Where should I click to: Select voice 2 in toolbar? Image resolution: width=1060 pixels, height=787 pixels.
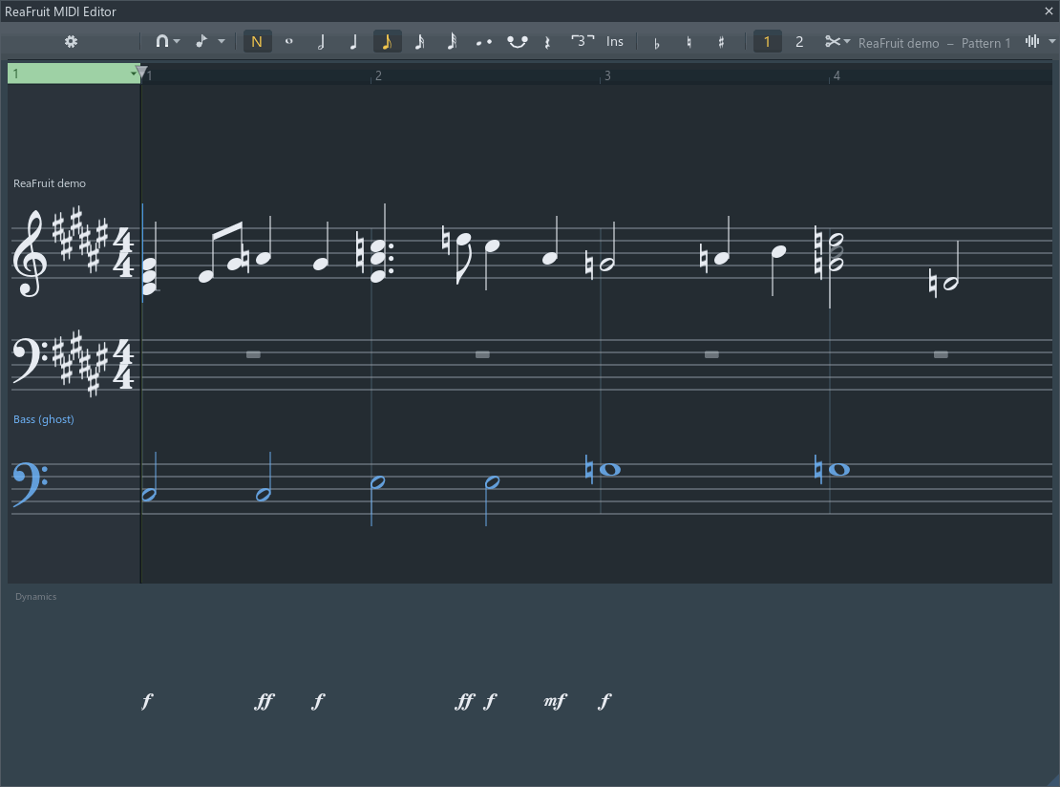click(x=799, y=42)
